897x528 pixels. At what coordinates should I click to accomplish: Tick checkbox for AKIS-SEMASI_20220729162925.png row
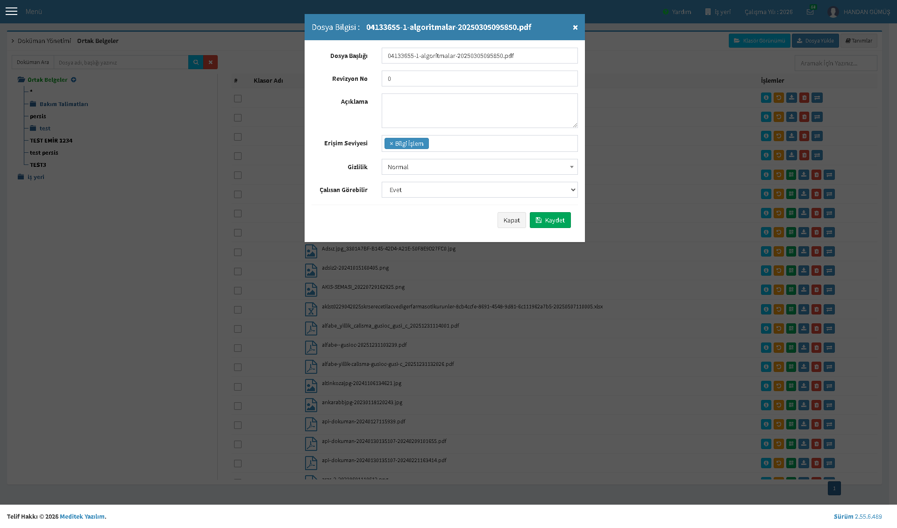click(238, 291)
